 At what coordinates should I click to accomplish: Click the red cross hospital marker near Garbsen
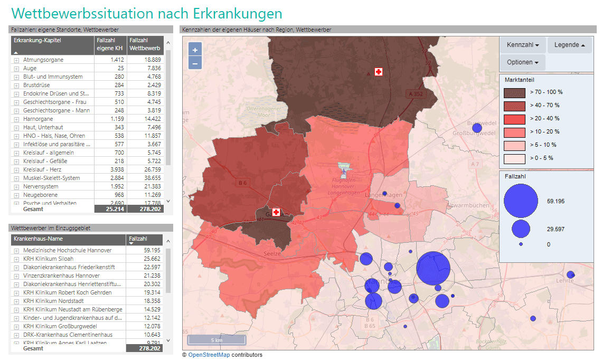pyautogui.click(x=276, y=211)
